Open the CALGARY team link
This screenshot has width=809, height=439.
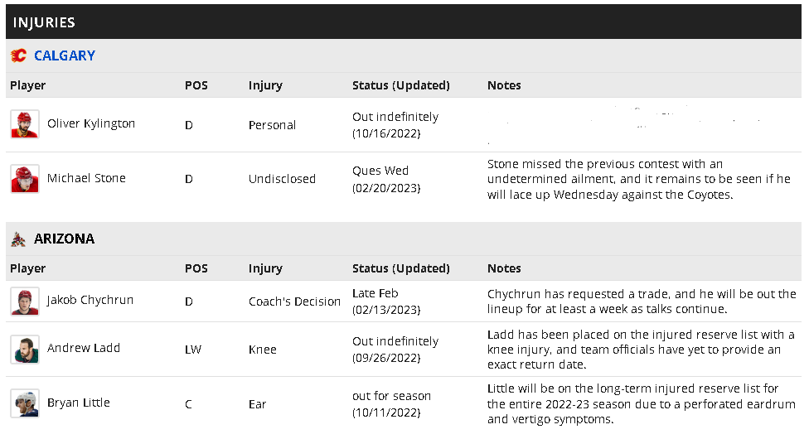[x=65, y=55]
